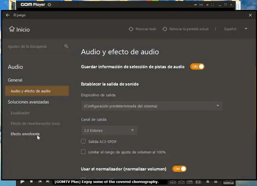Screen dimensions: 257x186
Task: Toggle Usar el normalizador switch
Action: click(179, 169)
